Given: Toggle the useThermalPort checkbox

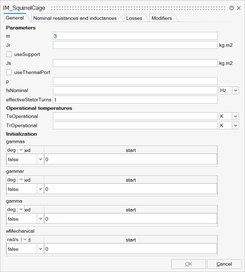Looking at the screenshot, I should pos(9,72).
